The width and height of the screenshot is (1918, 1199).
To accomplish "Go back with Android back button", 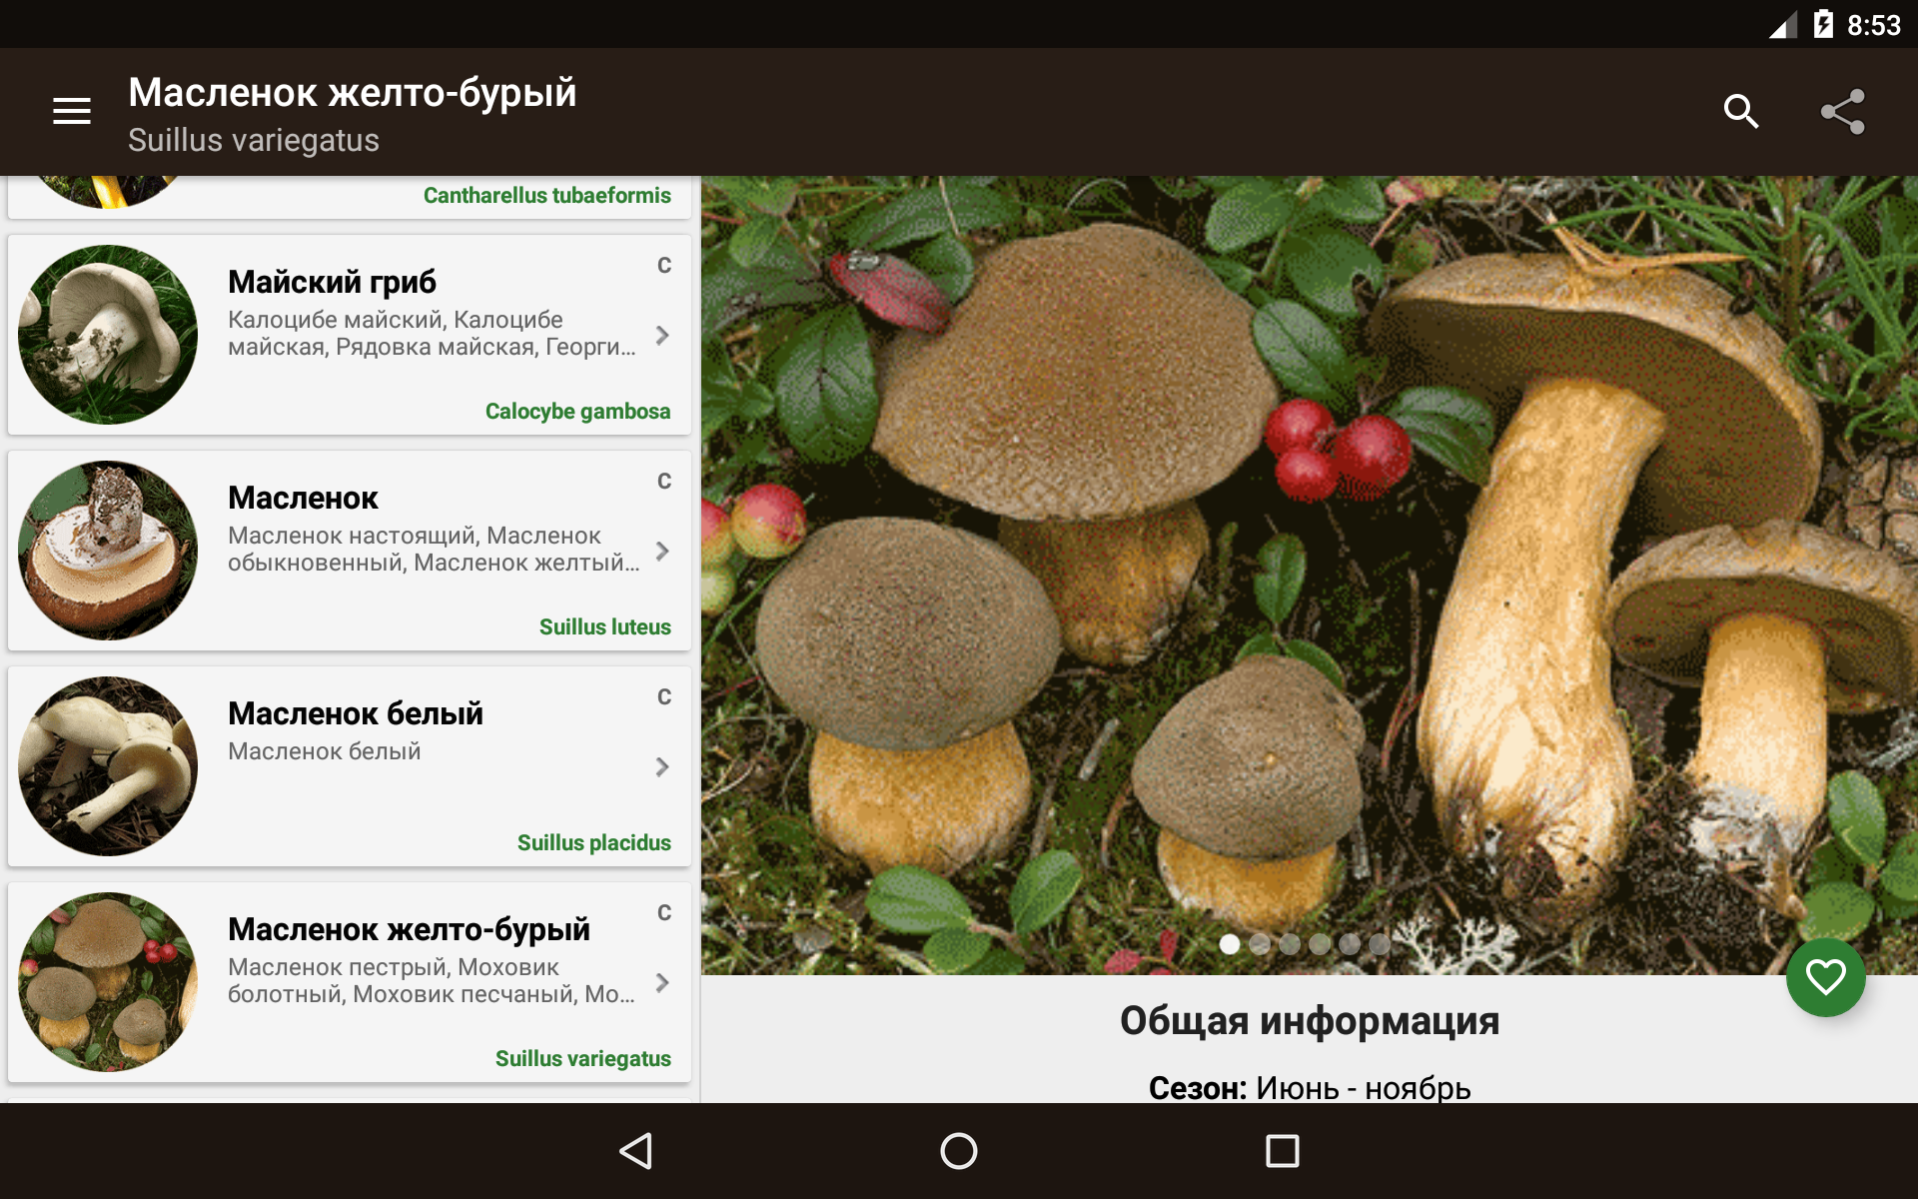I will click(636, 1151).
